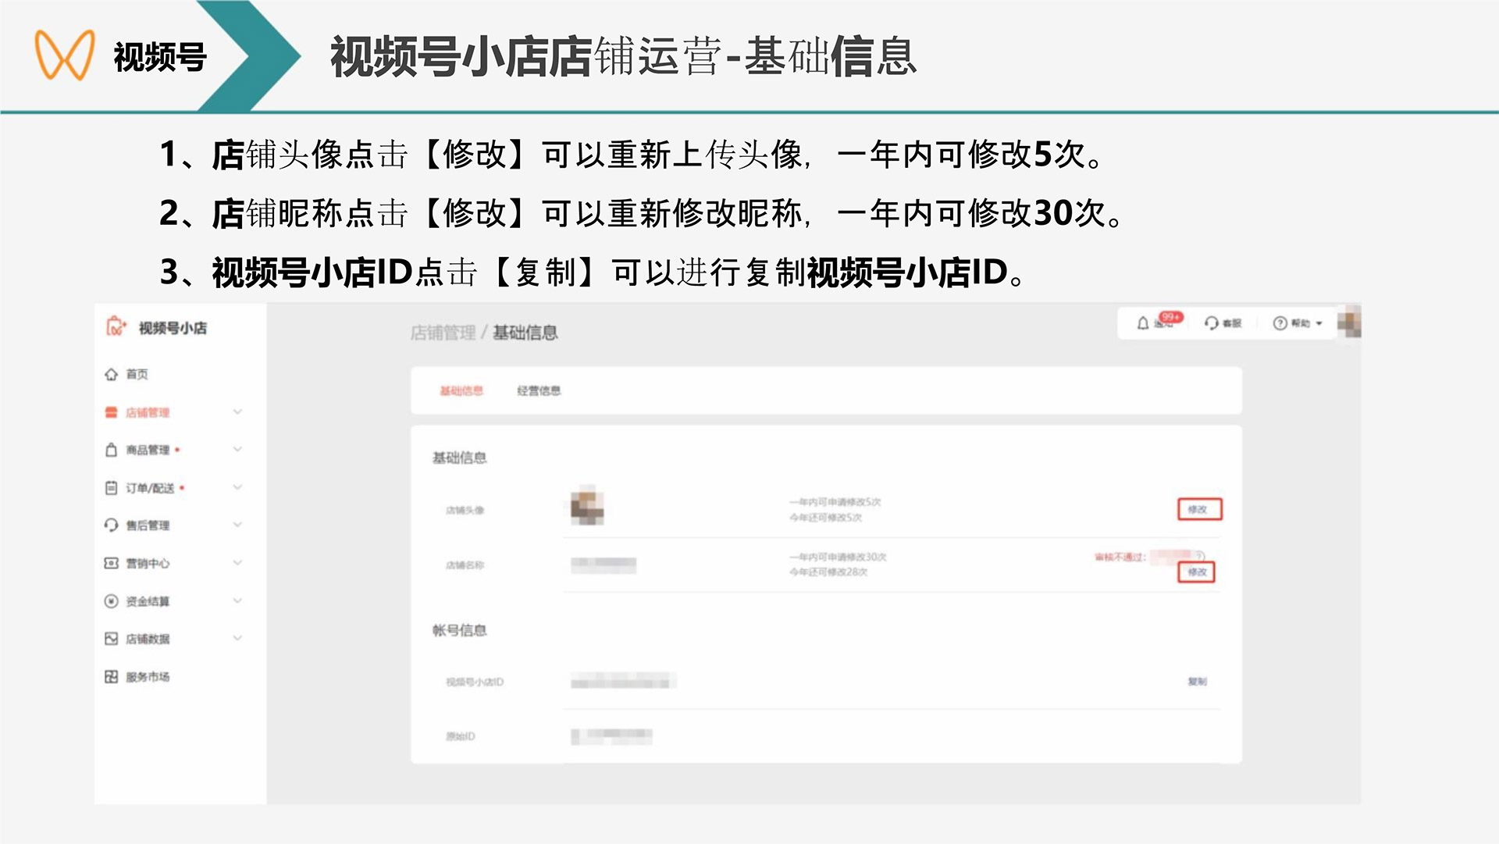
Task: Click the home icon beside 首页
Action: coord(111,375)
